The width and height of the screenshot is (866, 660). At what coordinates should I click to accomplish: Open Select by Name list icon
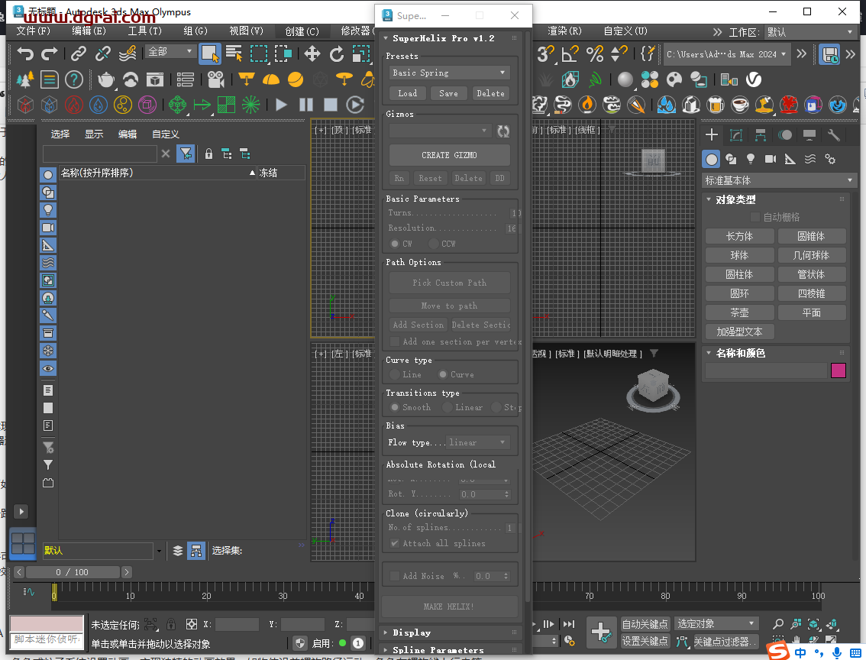tap(234, 53)
